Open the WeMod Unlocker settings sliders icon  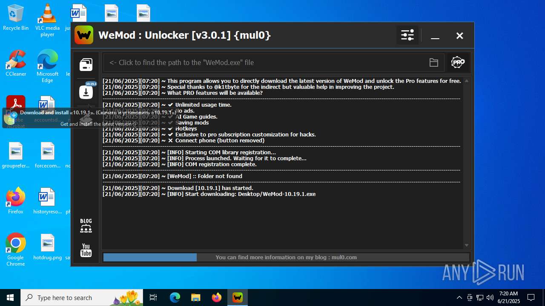[x=407, y=35]
